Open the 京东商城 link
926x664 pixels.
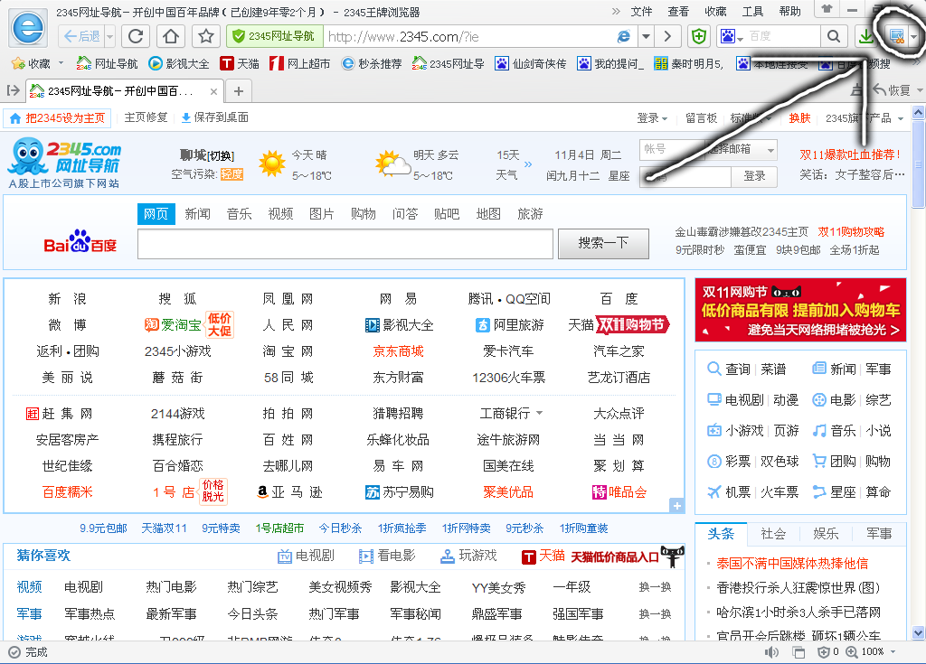(398, 351)
